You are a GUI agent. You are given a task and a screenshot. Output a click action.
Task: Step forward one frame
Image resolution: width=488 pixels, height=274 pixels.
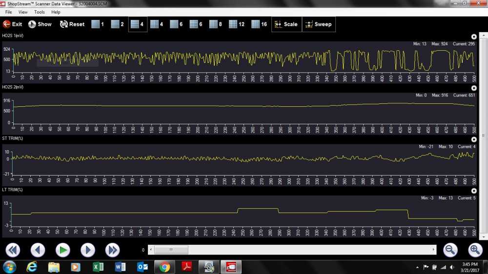tap(88, 250)
